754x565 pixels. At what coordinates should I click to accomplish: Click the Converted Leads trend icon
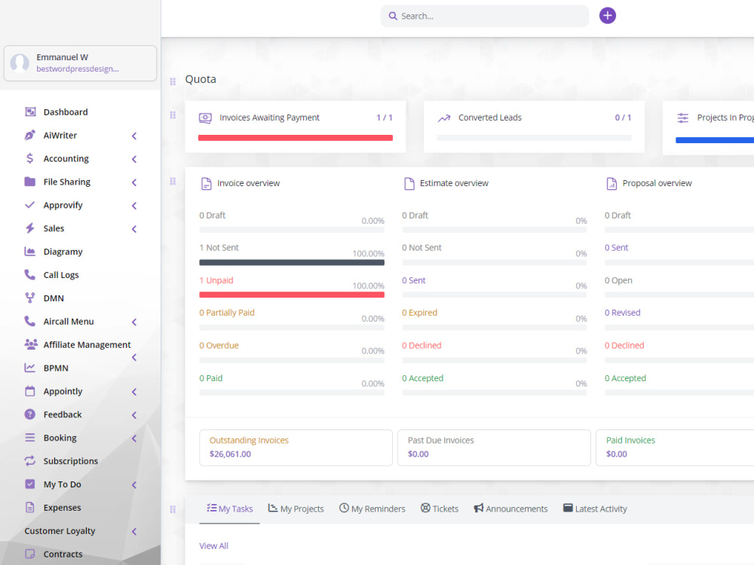pos(444,118)
